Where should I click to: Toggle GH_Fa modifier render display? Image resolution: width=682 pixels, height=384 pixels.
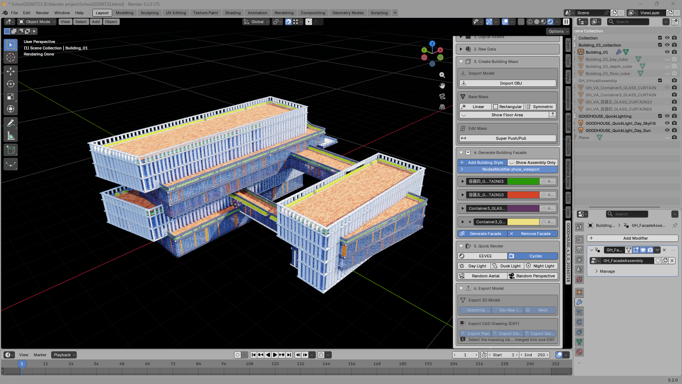[x=650, y=250]
